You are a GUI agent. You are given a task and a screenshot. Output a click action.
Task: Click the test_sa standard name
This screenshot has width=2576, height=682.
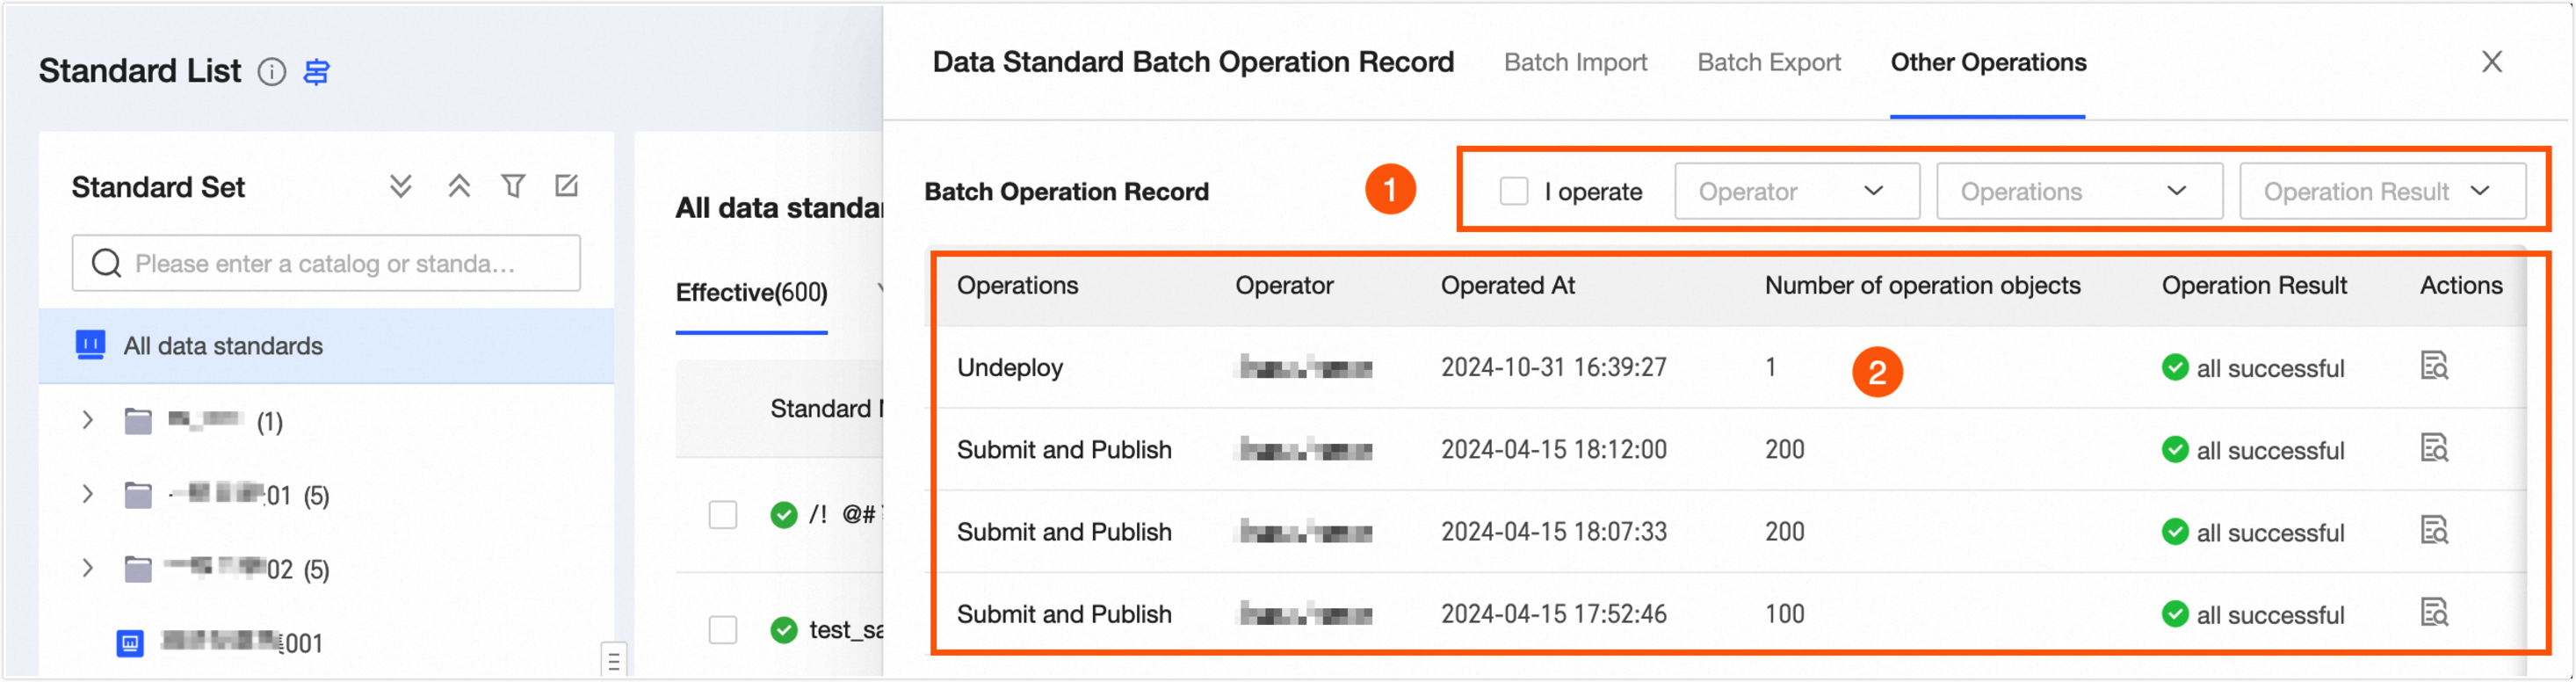pos(846,630)
